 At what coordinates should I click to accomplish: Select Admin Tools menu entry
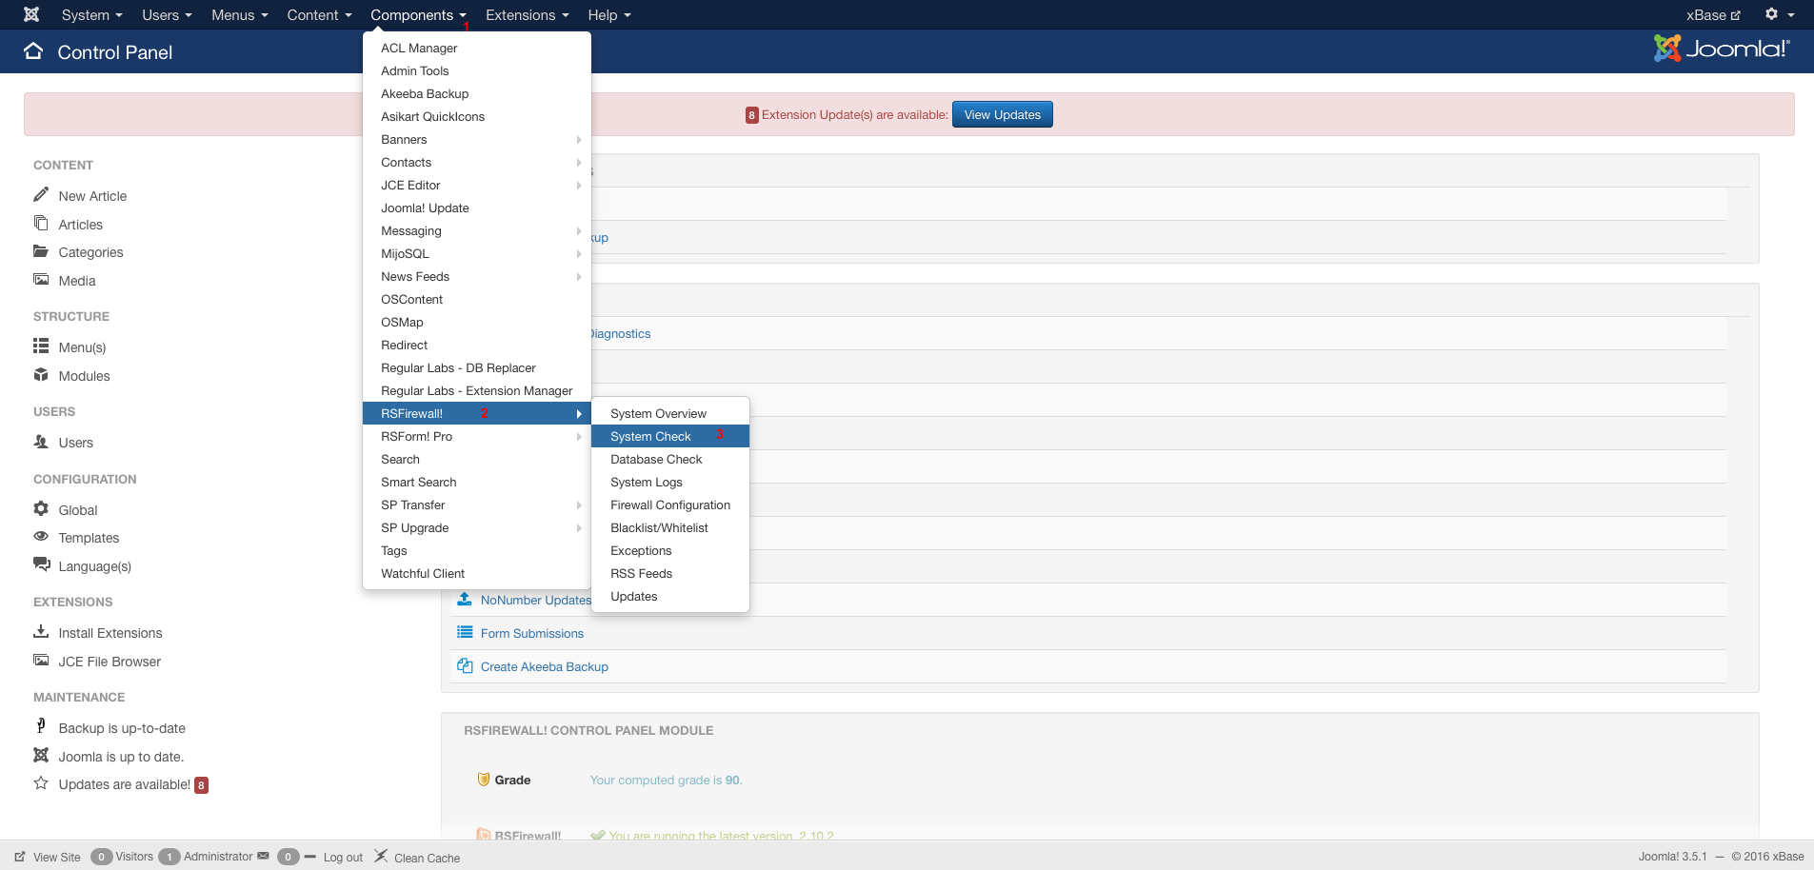(x=477, y=70)
